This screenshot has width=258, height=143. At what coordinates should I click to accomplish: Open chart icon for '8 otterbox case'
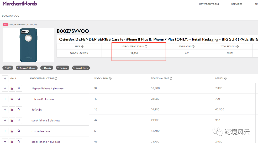pos(12,131)
